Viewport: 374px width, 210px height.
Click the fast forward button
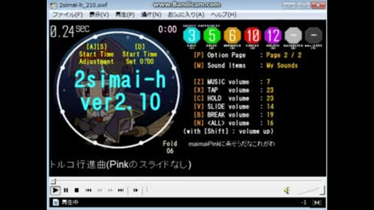coord(110,190)
